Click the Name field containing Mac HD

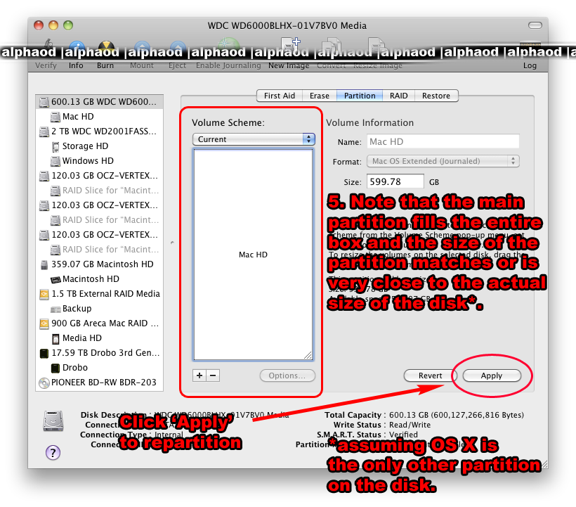click(x=443, y=141)
